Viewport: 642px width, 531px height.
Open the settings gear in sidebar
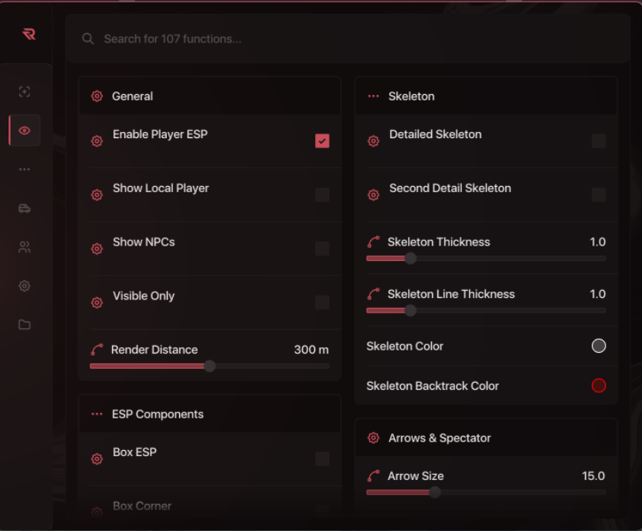(24, 286)
